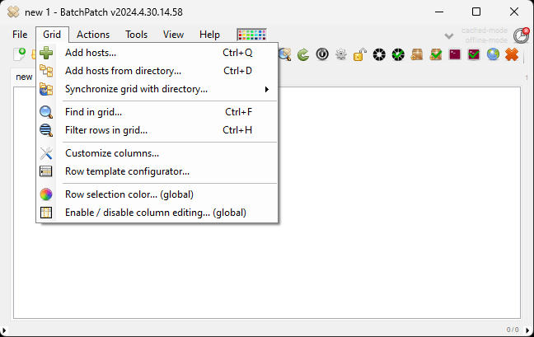This screenshot has width=534, height=337.
Task: Select Enable / disable column editing... (global)
Action: 157,213
